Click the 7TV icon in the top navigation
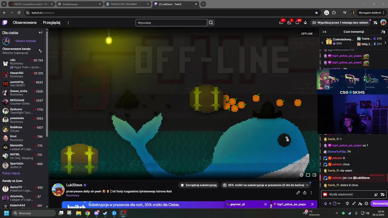Screen dimensions: 388x218 pos(375,23)
